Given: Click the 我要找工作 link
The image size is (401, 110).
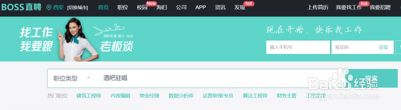Looking at the screenshot, I should click(349, 7).
